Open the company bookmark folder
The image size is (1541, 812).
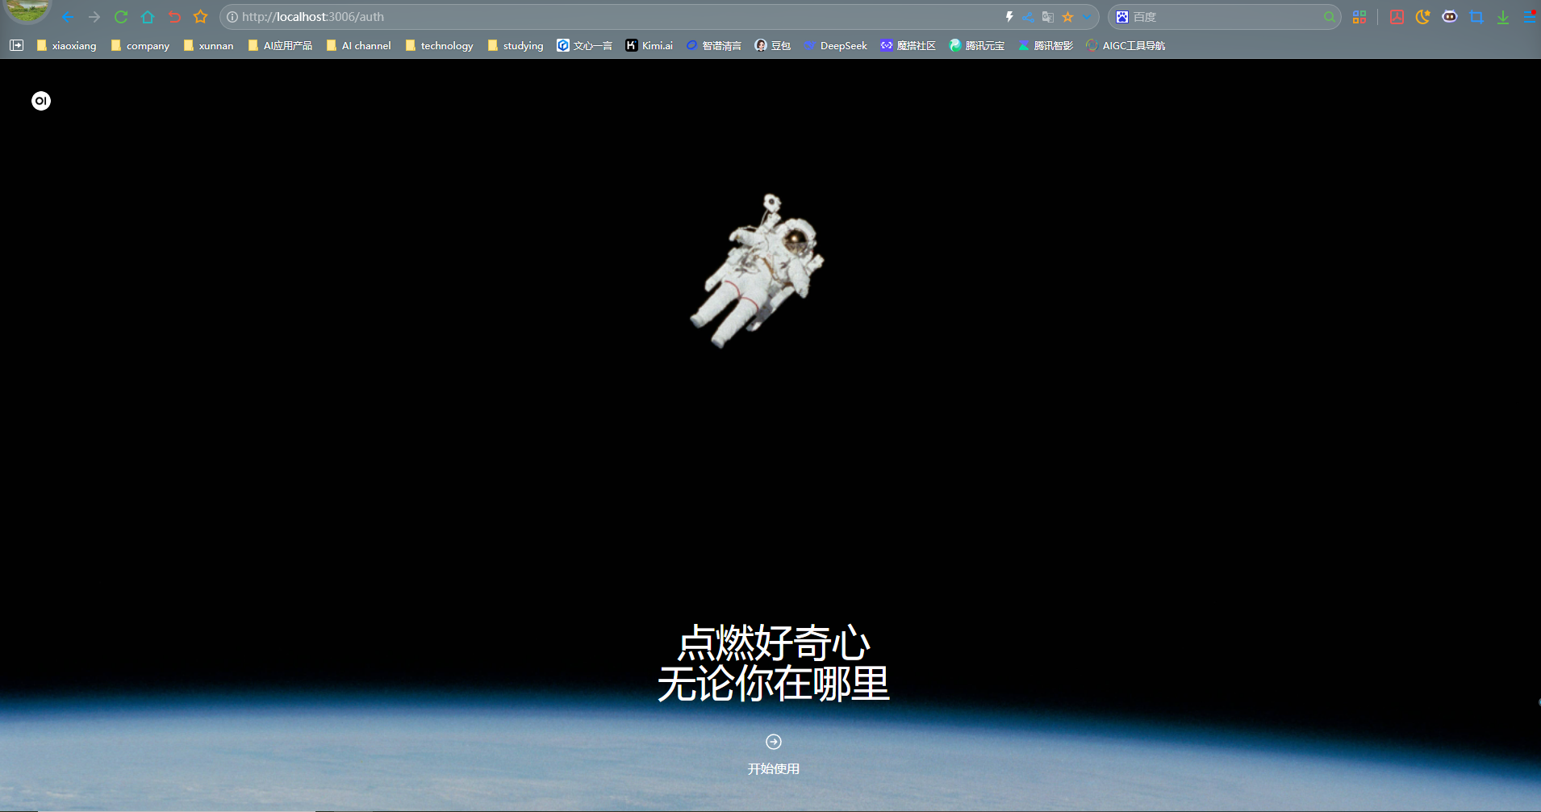pyautogui.click(x=140, y=46)
